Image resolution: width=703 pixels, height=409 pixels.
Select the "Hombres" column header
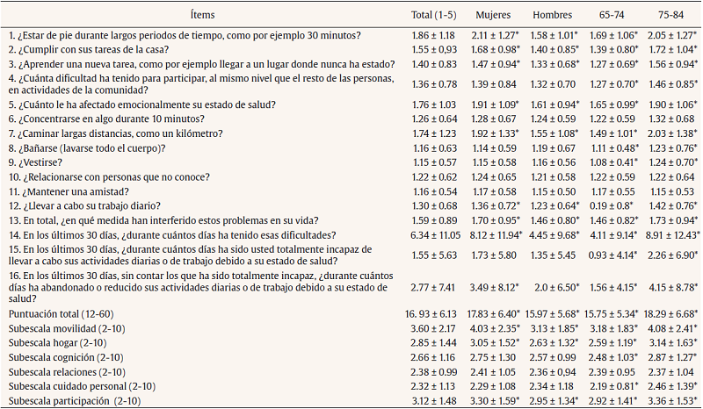pyautogui.click(x=552, y=15)
